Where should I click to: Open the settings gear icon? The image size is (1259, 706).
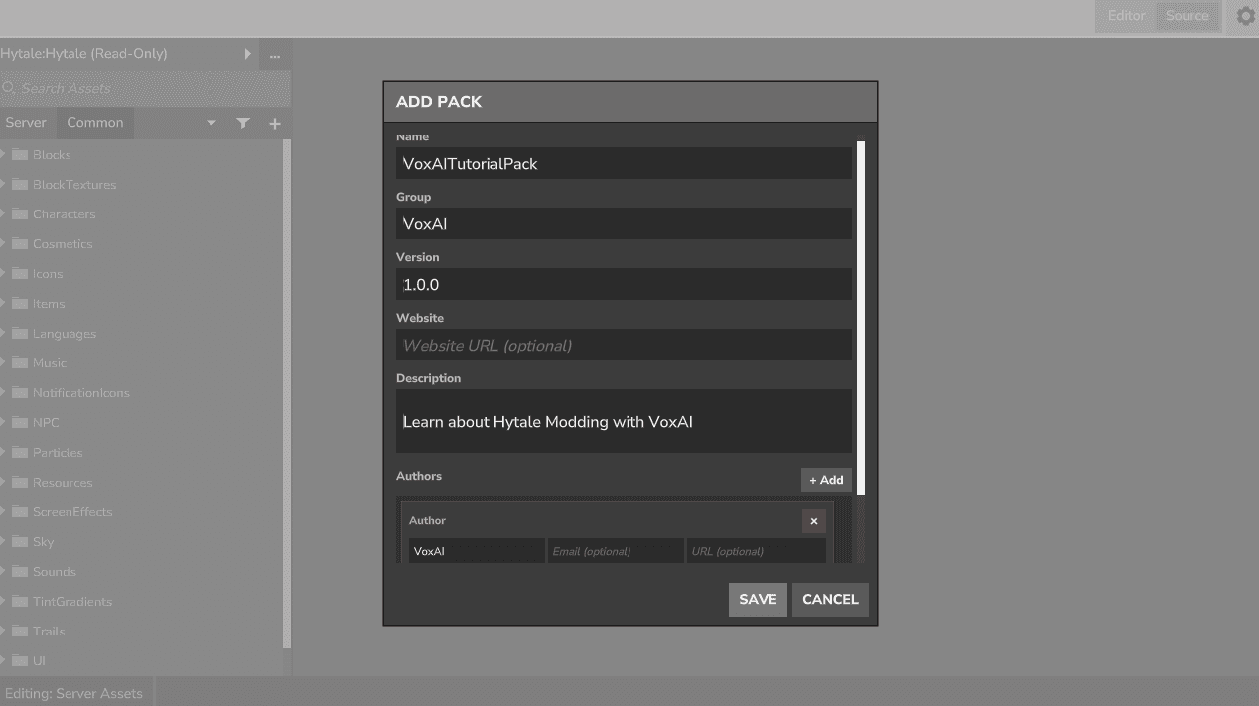coord(1245,16)
